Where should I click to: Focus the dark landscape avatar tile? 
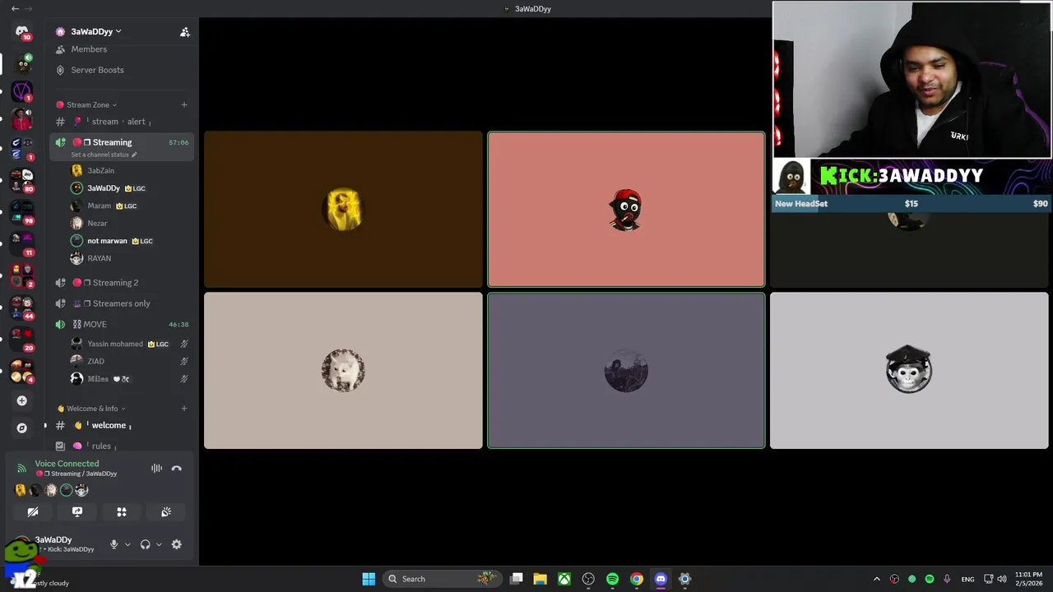click(626, 371)
